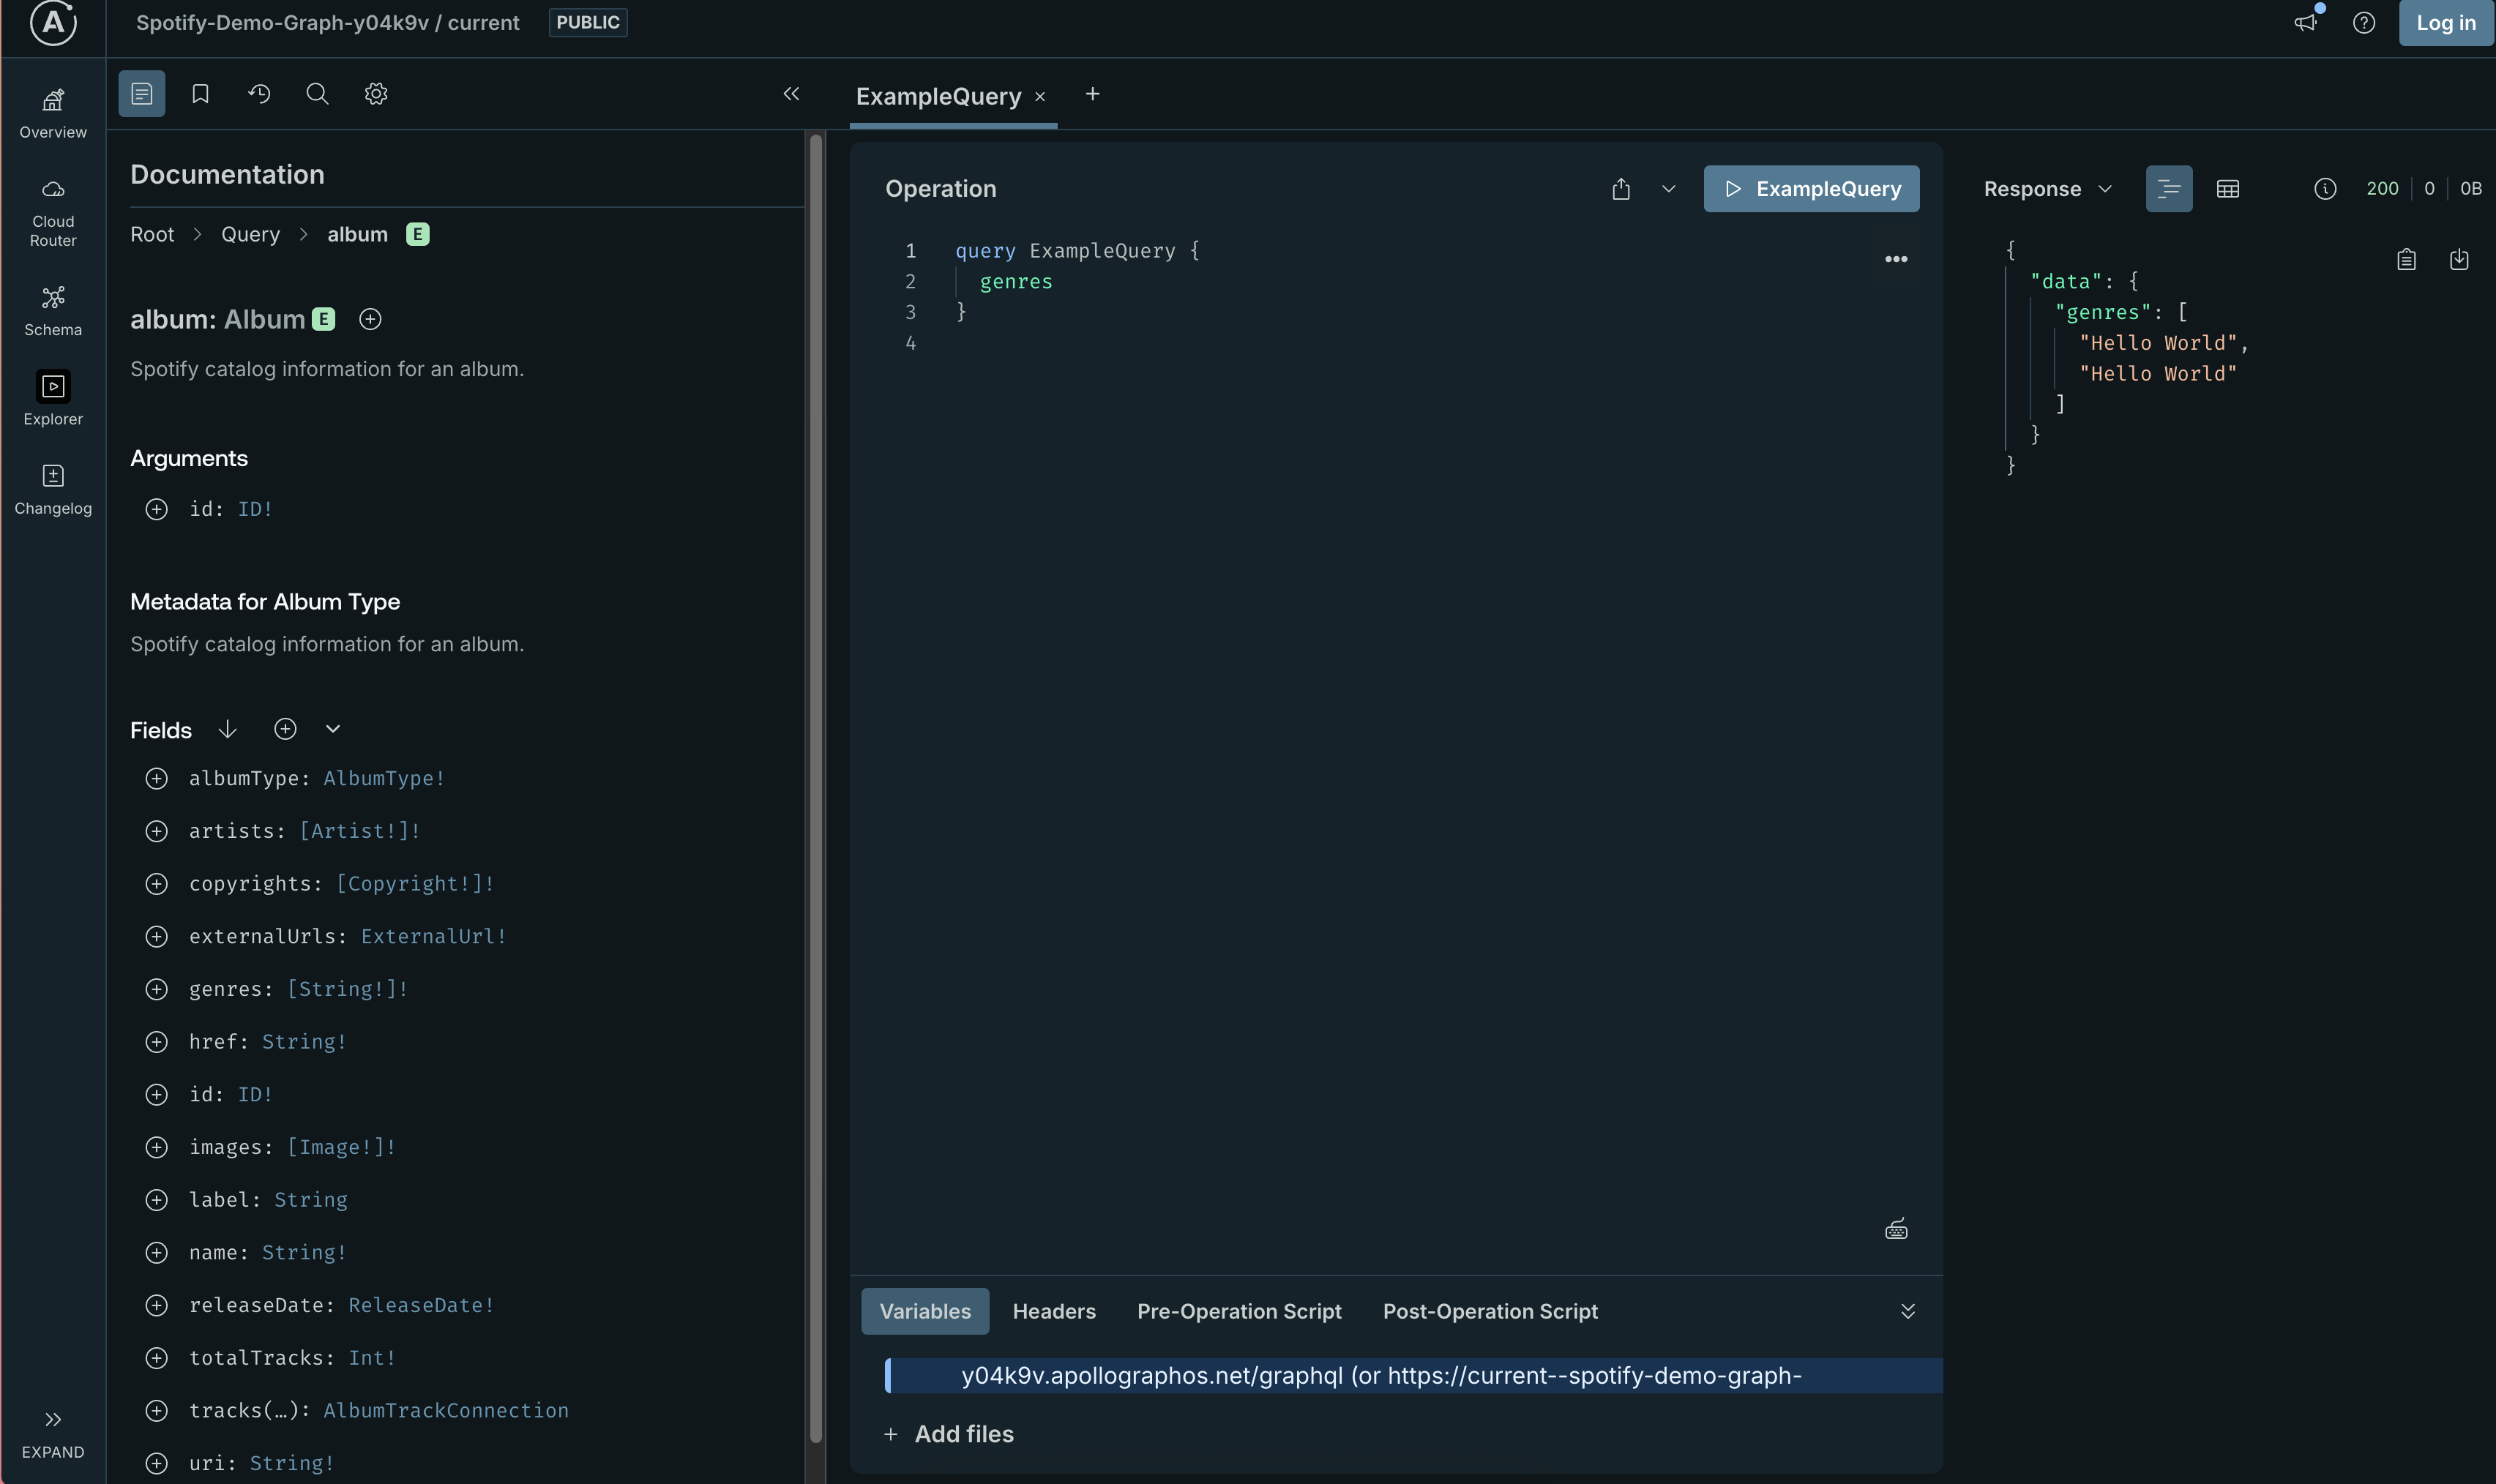This screenshot has height=1484, width=2496.
Task: Switch to the ExampleQuery tab
Action: (x=938, y=96)
